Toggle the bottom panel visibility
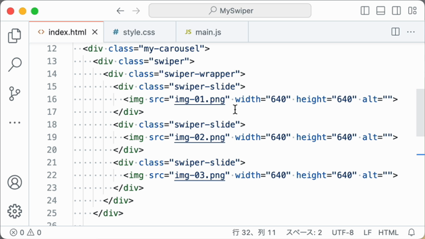Screen dimensions: 425x239 381,11
